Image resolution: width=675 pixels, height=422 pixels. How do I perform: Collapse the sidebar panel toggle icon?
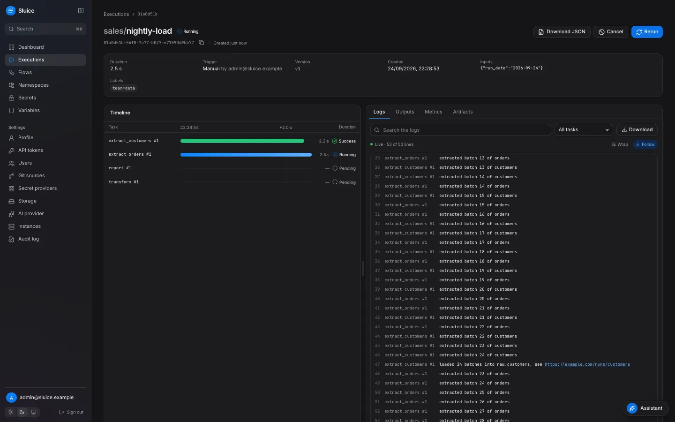[x=81, y=11]
